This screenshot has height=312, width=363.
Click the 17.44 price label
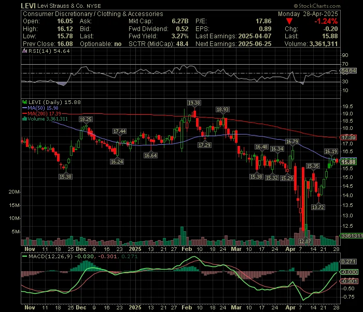click(119, 131)
